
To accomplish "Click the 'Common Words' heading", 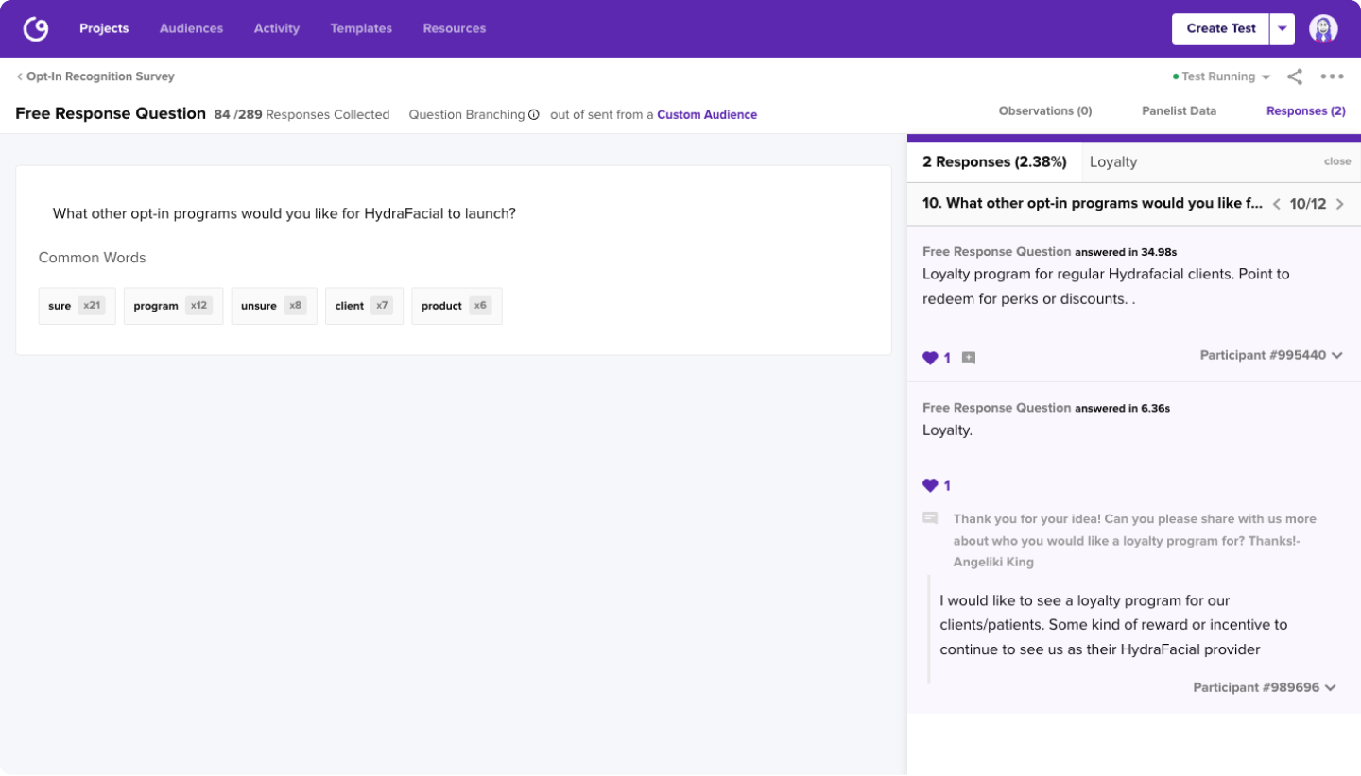I will pyautogui.click(x=93, y=258).
